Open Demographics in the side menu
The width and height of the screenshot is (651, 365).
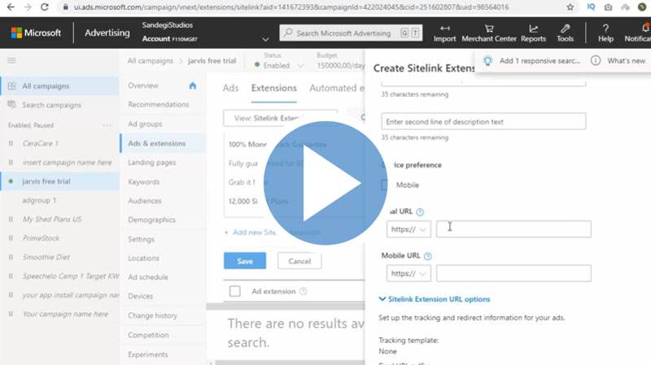point(152,219)
